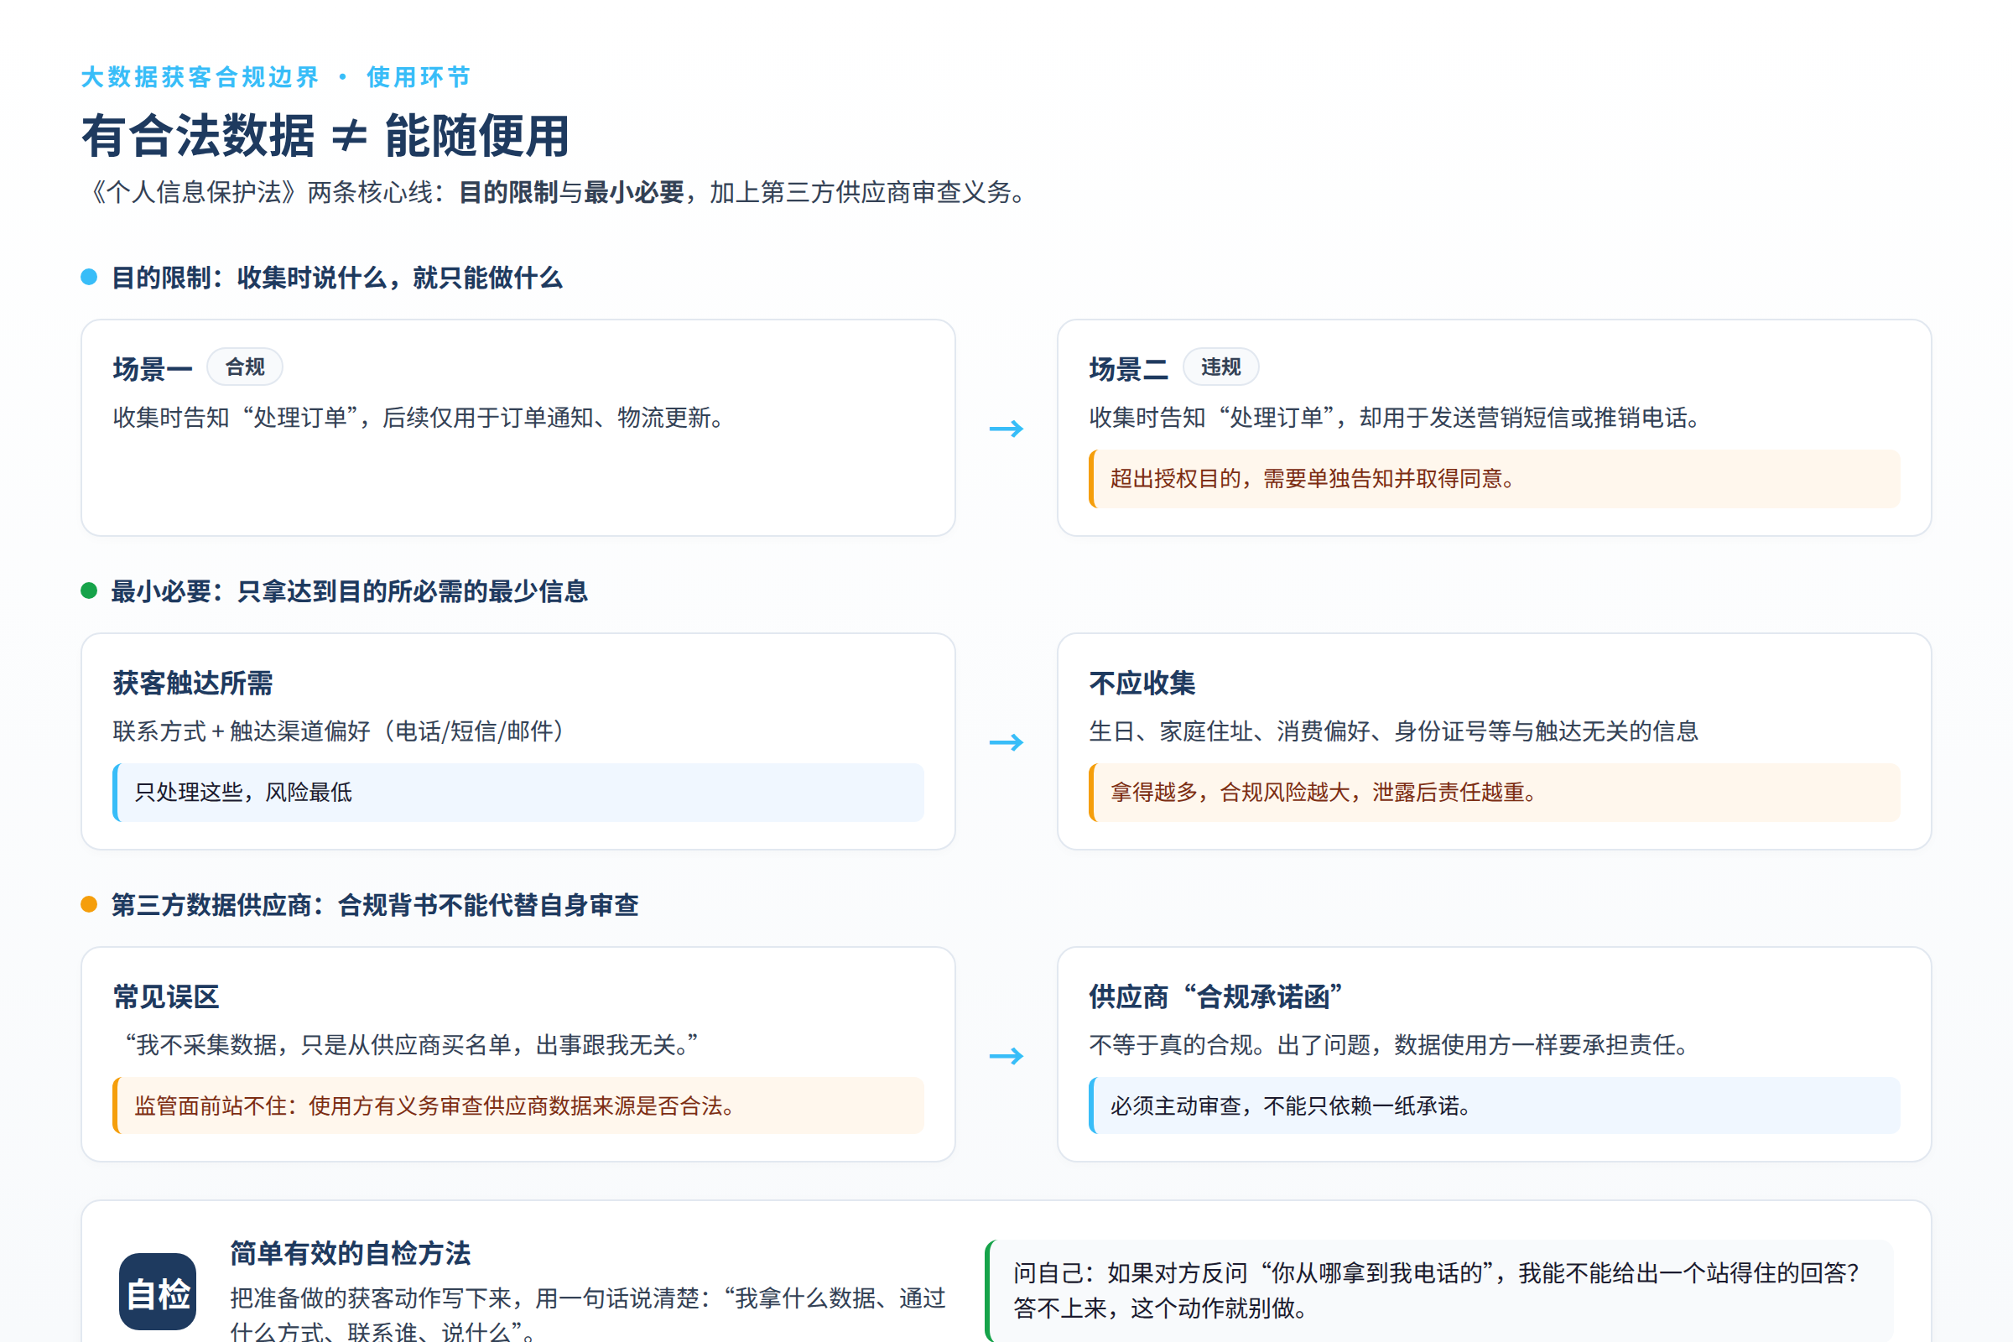Click the 场景二 card title
The height and width of the screenshot is (1342, 2013).
click(1128, 369)
